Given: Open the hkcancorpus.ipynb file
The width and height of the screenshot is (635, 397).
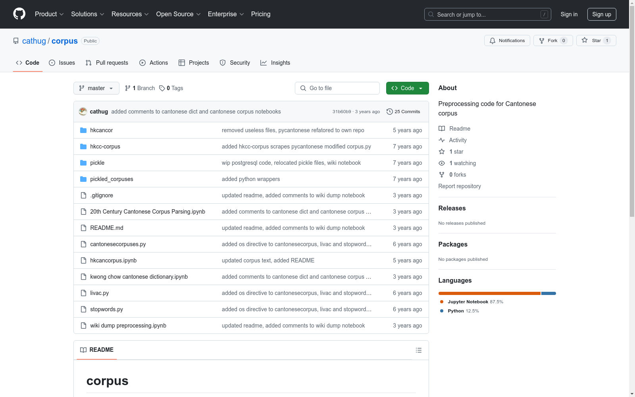Looking at the screenshot, I should pyautogui.click(x=114, y=260).
